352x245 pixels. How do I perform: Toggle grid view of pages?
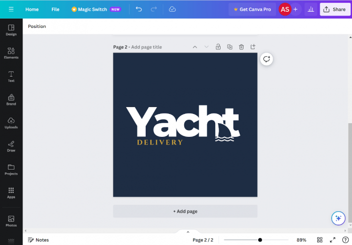click(x=320, y=240)
